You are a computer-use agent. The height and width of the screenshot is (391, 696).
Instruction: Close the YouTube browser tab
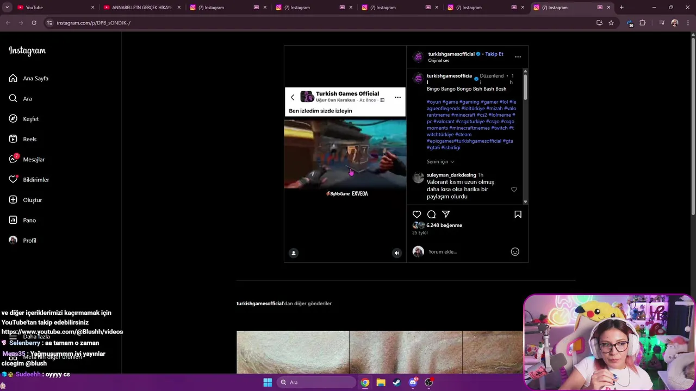(x=92, y=8)
